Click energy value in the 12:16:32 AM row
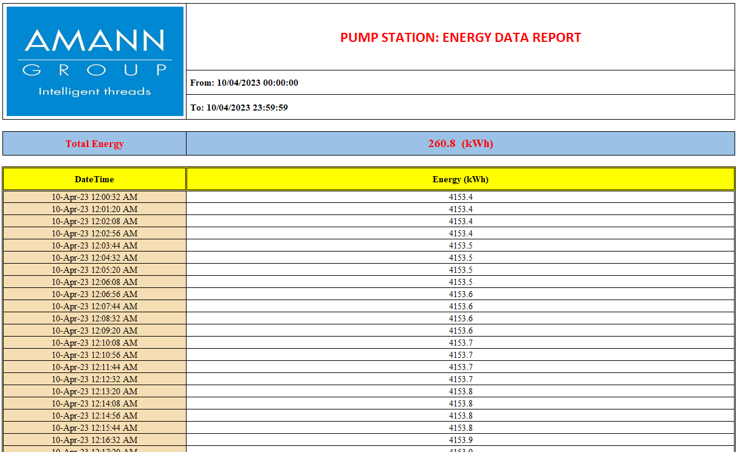Viewport: 737px width, 452px height. pyautogui.click(x=460, y=440)
